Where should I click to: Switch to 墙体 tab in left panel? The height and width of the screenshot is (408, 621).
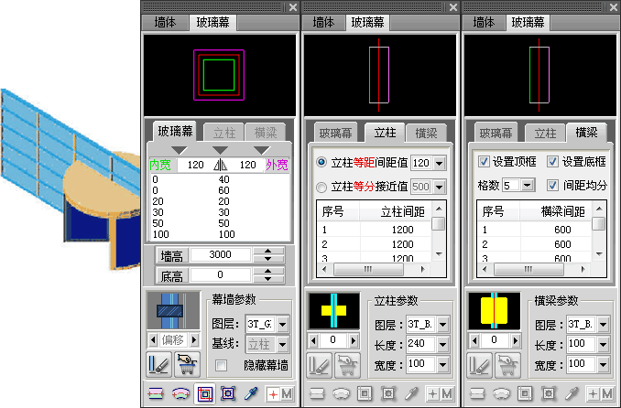[166, 22]
